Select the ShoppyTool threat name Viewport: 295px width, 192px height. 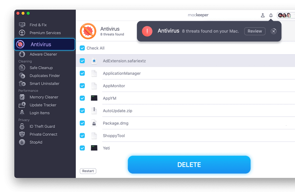[114, 136]
